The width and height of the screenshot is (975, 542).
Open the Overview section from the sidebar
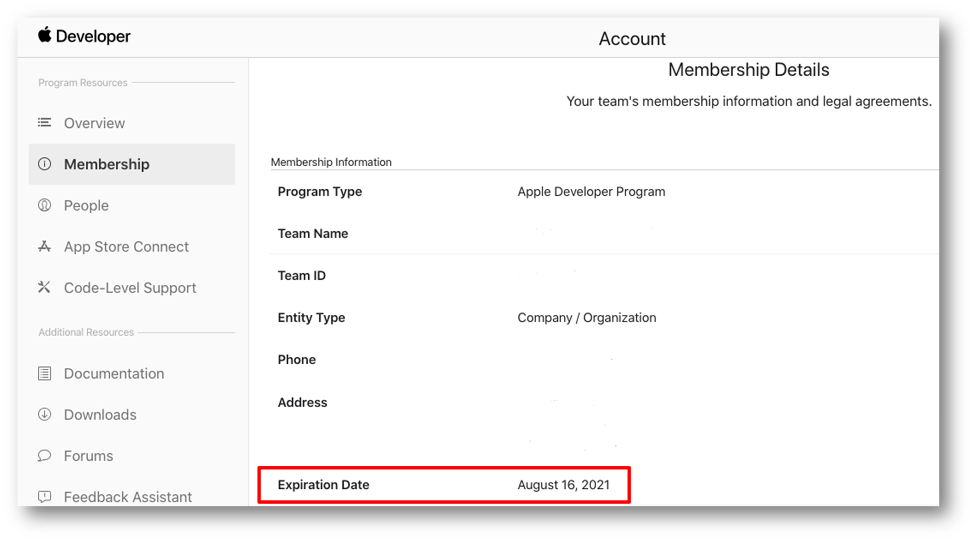point(94,123)
